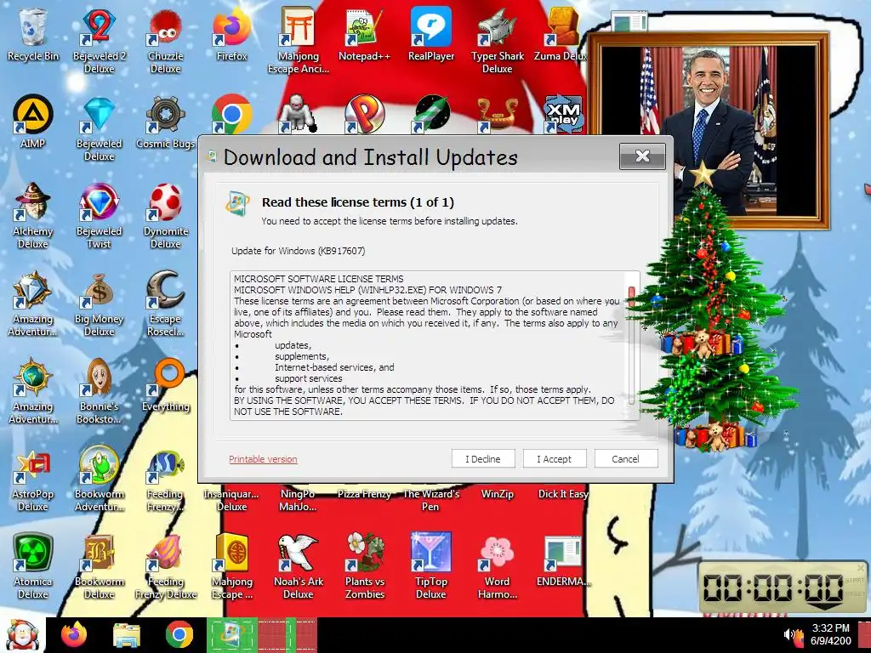Open File Explorer from the taskbar
Viewport: 871px width, 653px height.
[127, 635]
